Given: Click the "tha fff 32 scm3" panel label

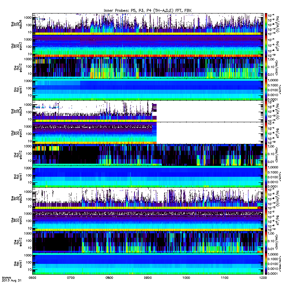Looking at the screenshot, I should [17, 46].
